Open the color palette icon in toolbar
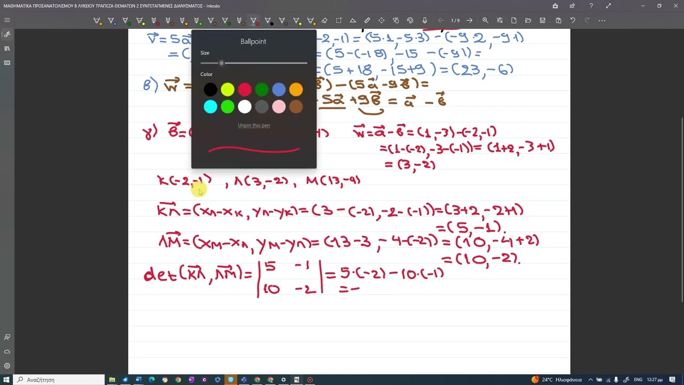This screenshot has width=684, height=385. tap(410, 20)
